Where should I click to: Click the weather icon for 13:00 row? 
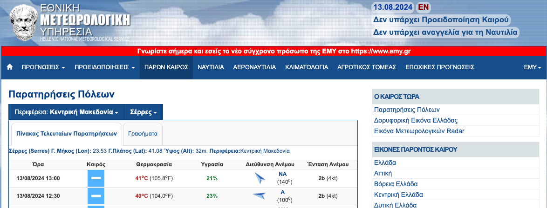click(x=96, y=178)
